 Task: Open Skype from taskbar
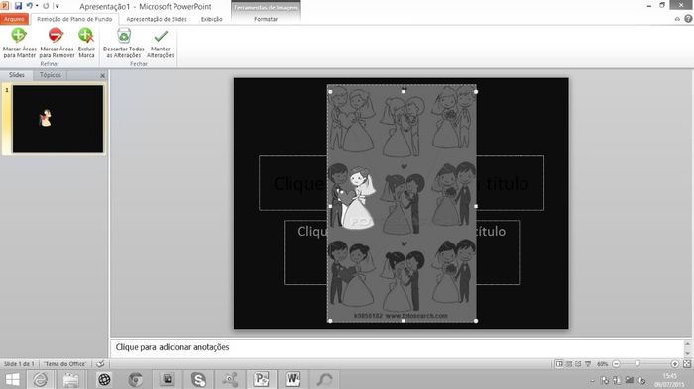[198, 380]
